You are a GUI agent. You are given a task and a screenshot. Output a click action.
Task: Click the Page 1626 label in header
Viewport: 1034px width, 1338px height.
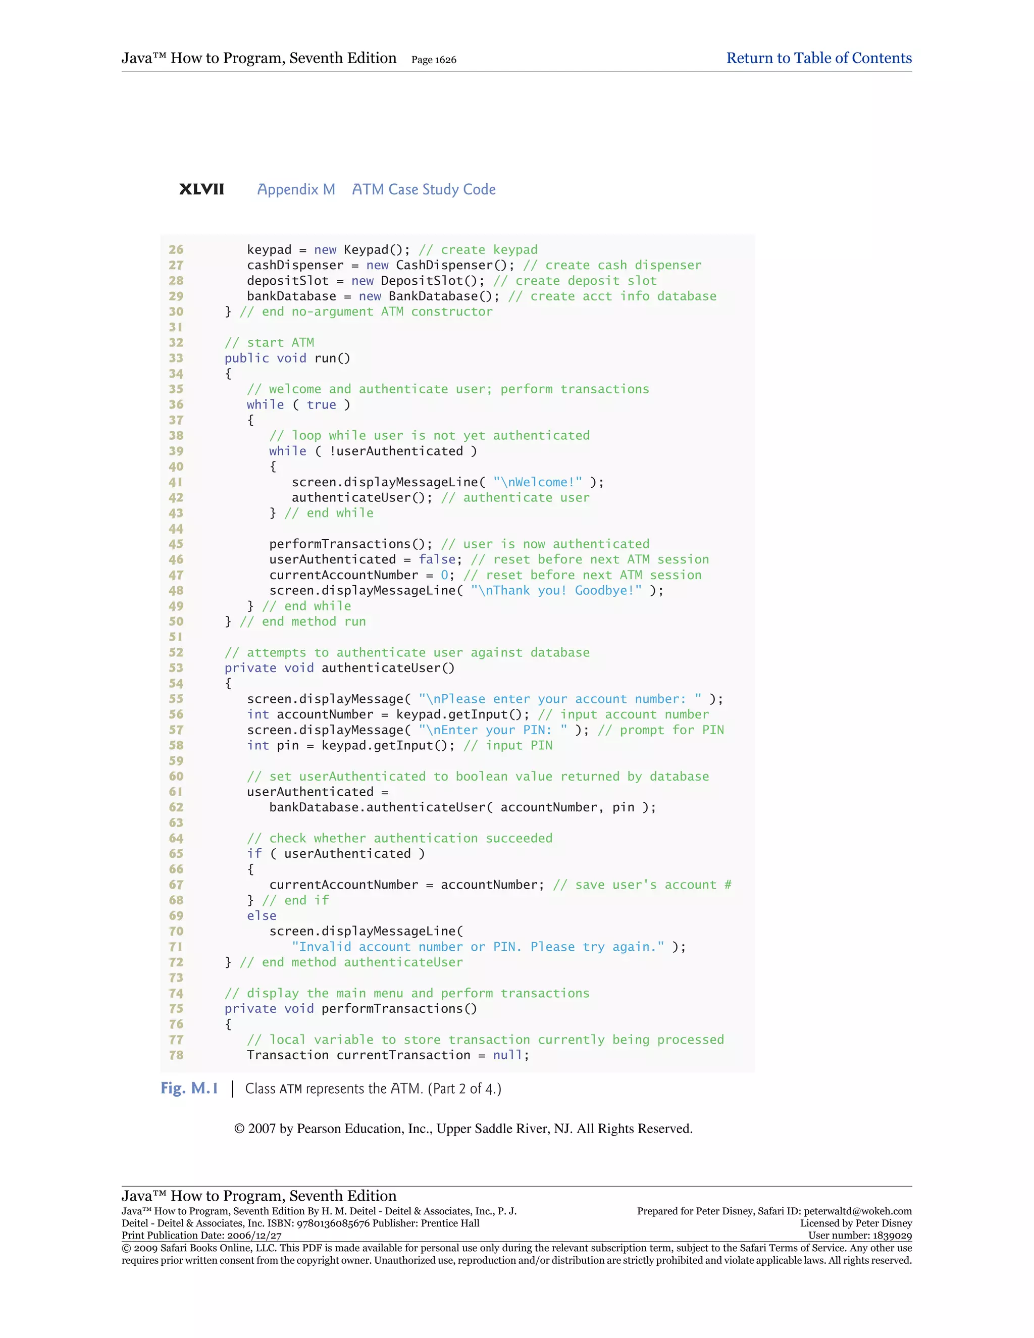click(x=433, y=60)
